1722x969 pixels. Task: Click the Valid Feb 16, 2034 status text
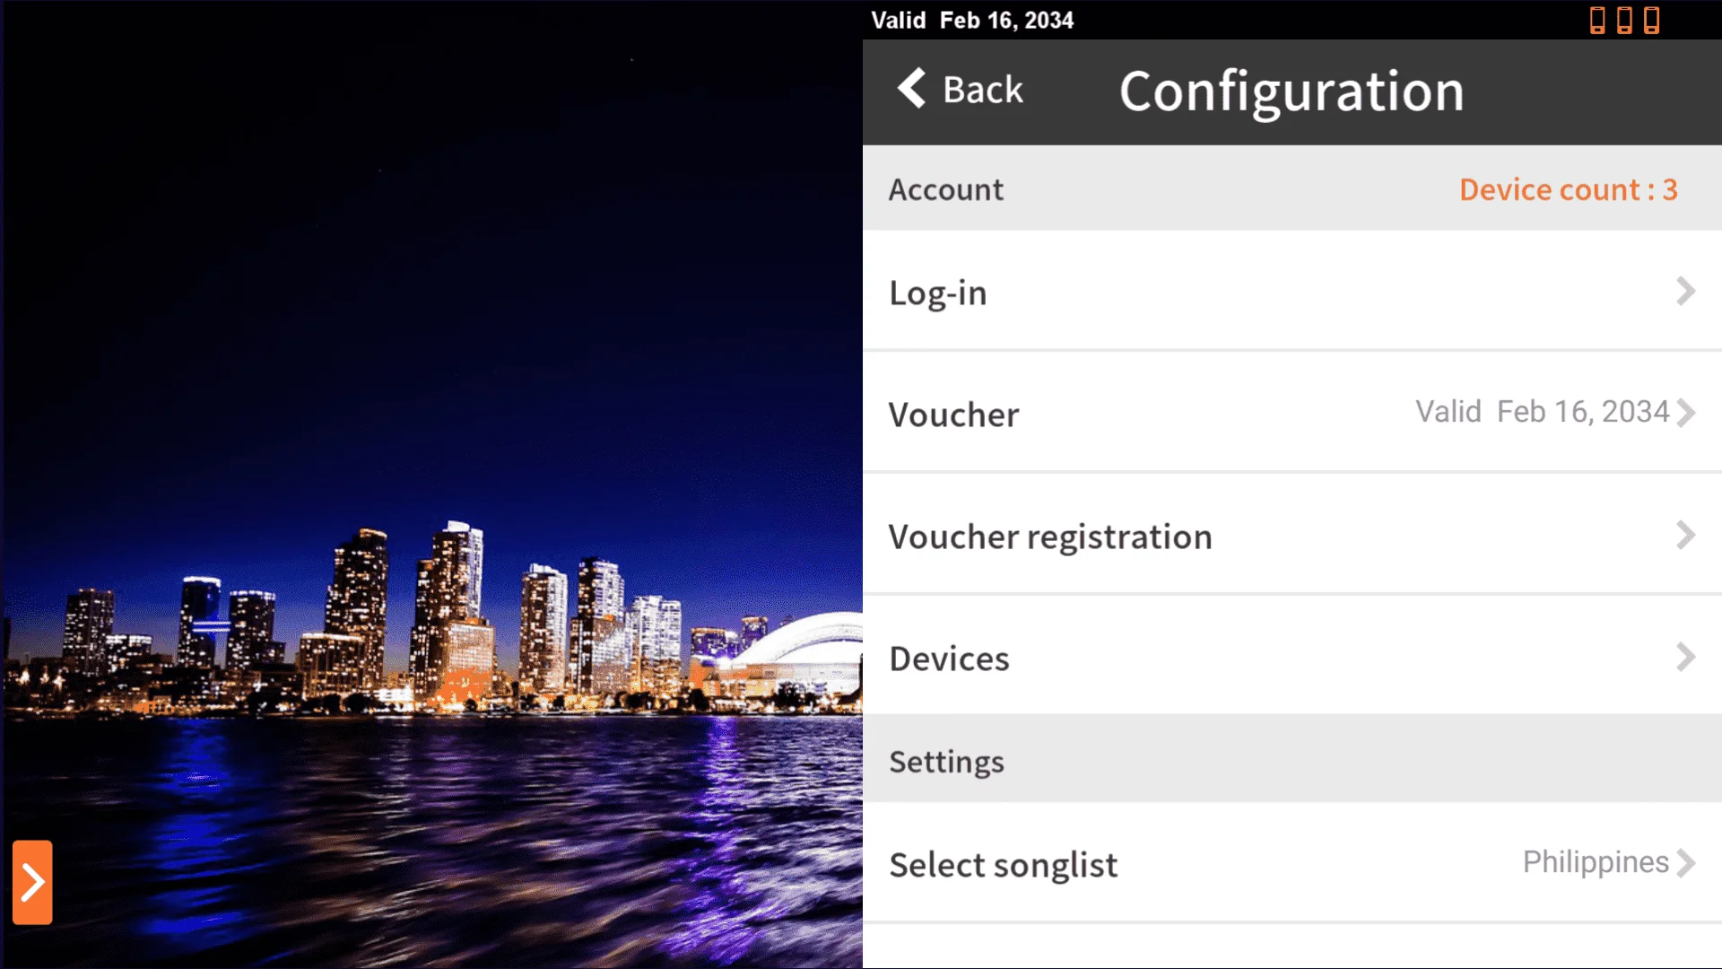tap(972, 20)
